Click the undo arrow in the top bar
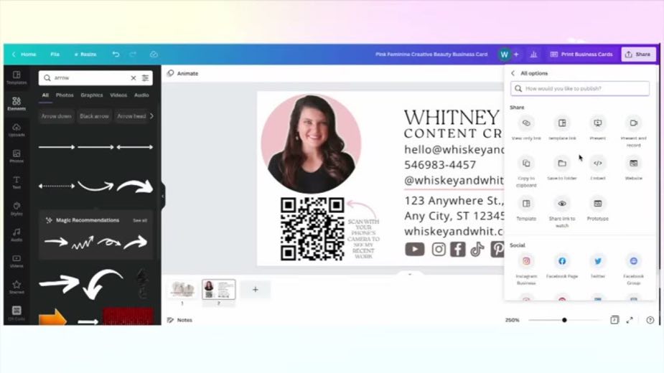Image resolution: width=664 pixels, height=373 pixels. (x=116, y=55)
